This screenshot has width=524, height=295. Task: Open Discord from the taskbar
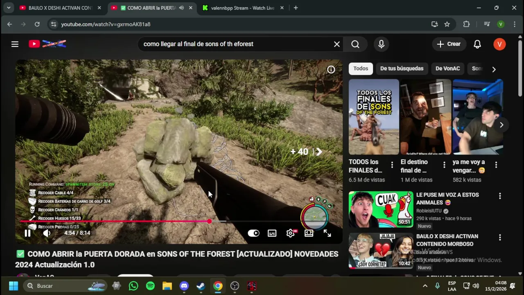pyautogui.click(x=184, y=286)
